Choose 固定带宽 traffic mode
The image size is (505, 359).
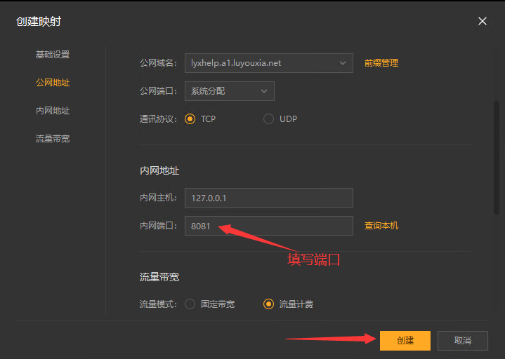pyautogui.click(x=190, y=304)
